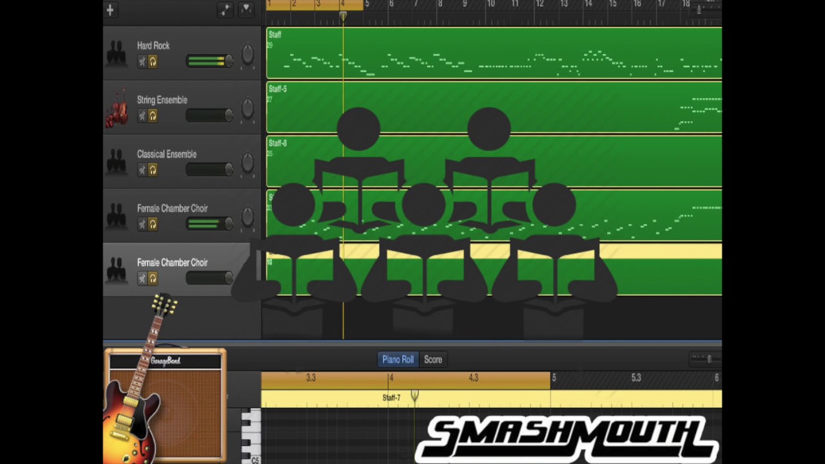Image resolution: width=825 pixels, height=464 pixels.
Task: Open the catch playhead filter icon above the tracks
Action: point(246,10)
